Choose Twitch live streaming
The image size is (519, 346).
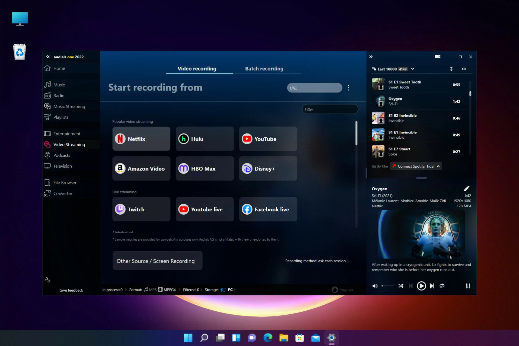(x=141, y=209)
